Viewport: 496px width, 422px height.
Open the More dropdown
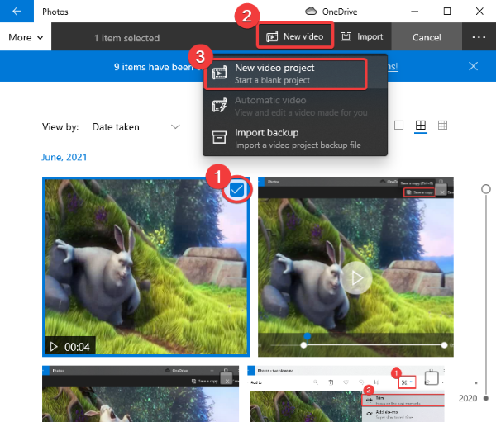tap(26, 37)
